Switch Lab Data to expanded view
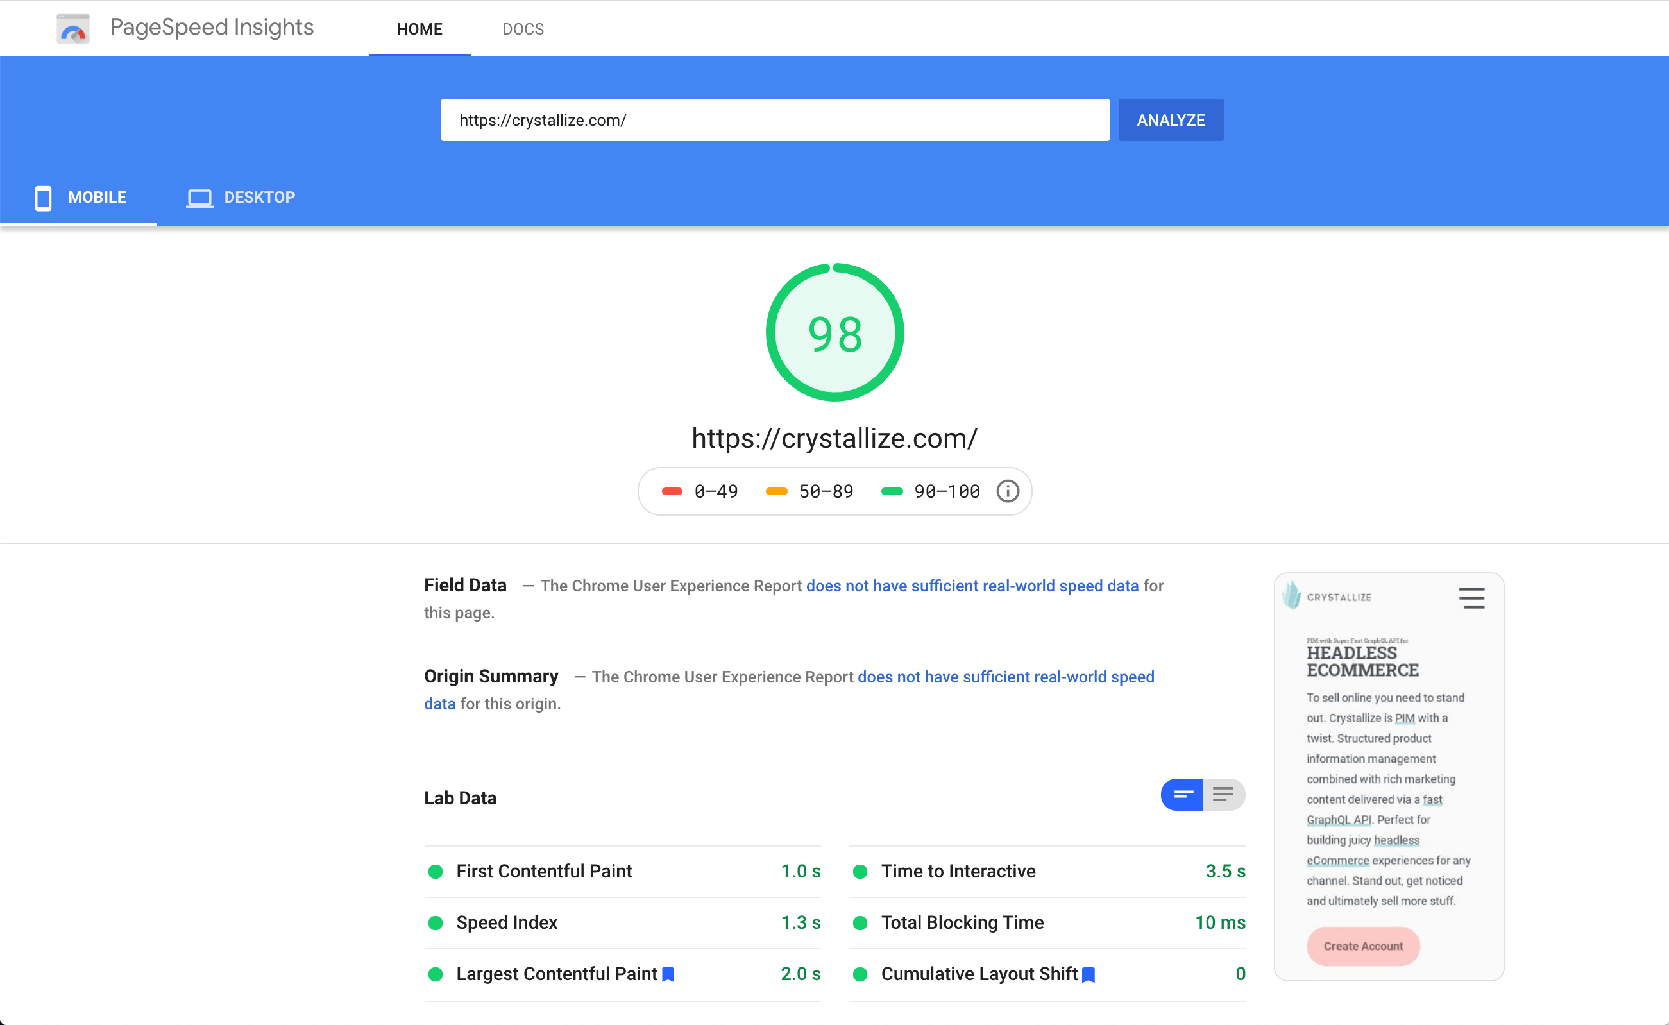This screenshot has height=1025, width=1669. [1224, 795]
